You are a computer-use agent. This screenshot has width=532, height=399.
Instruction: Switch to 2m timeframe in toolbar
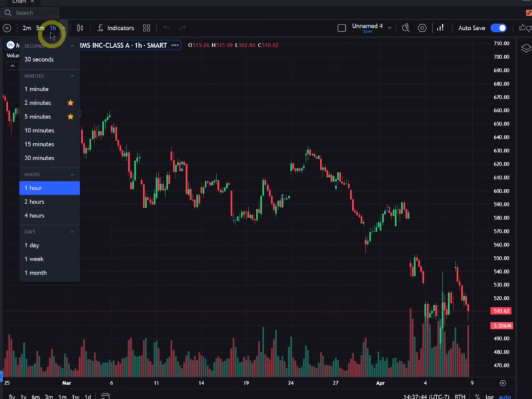click(27, 28)
